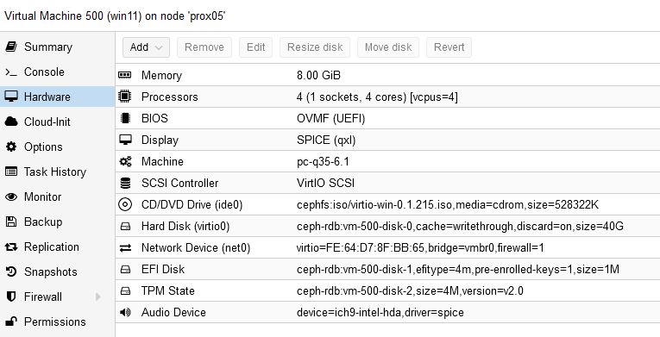Image resolution: width=660 pixels, height=337 pixels.
Task: Open the Summary book icon
Action: tap(11, 47)
